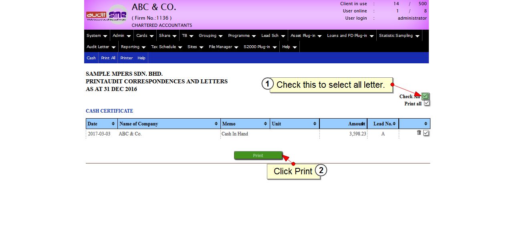Sort by Name of Company column arrows
513x232 pixels.
[216, 124]
